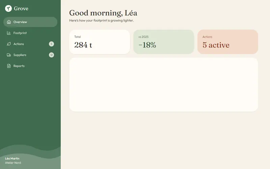Click the Footprint bar chart icon
The image size is (270, 169).
point(9,33)
